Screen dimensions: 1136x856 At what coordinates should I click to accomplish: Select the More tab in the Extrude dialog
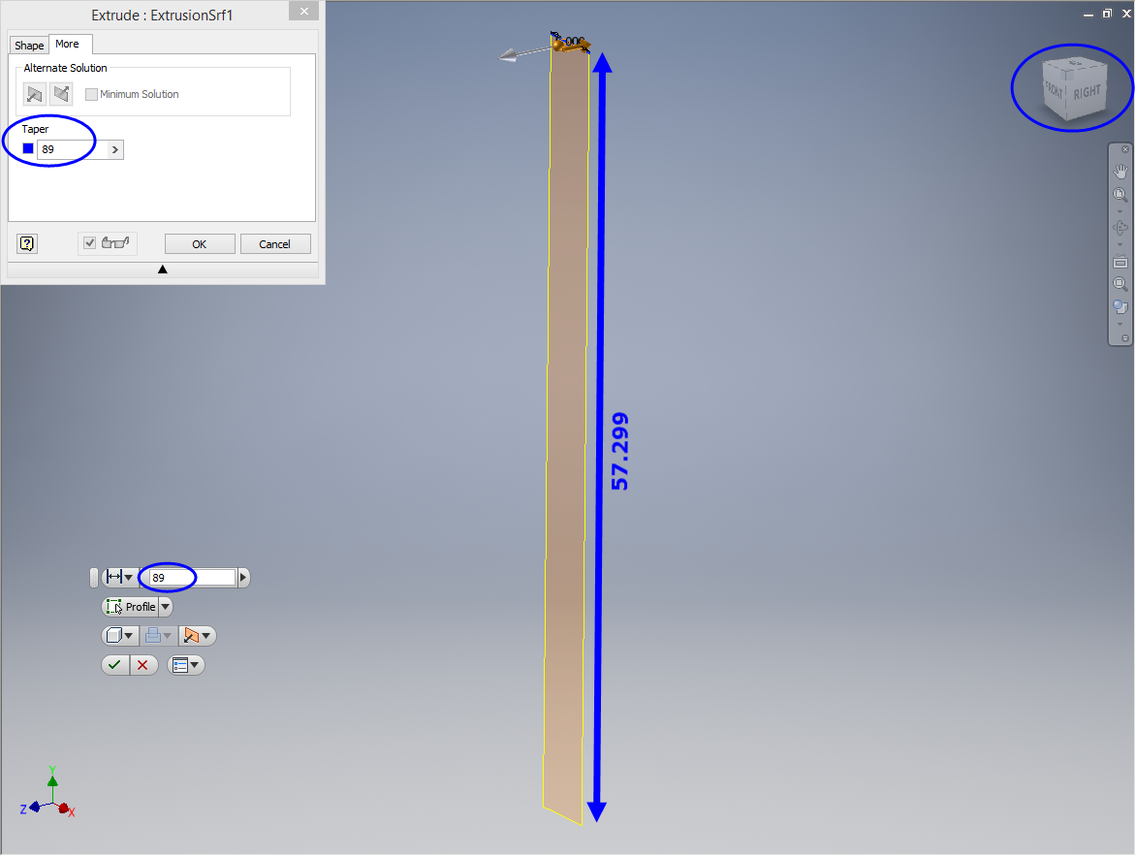click(x=69, y=43)
